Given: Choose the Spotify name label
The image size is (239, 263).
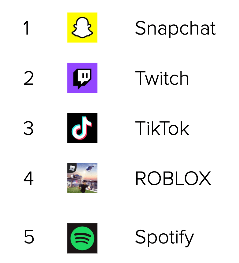Looking at the screenshot, I should 164,238.
